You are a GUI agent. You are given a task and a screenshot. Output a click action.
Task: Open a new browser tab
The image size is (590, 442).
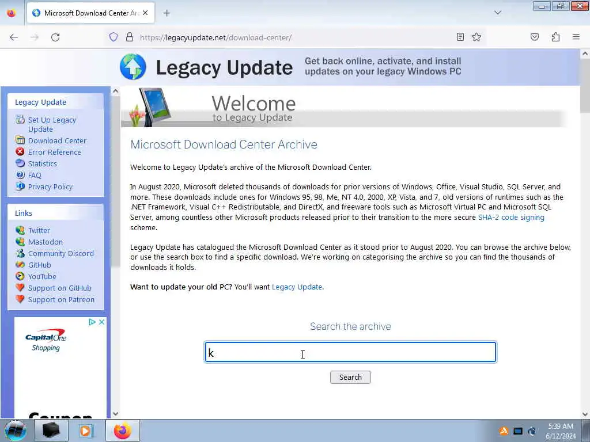(167, 13)
